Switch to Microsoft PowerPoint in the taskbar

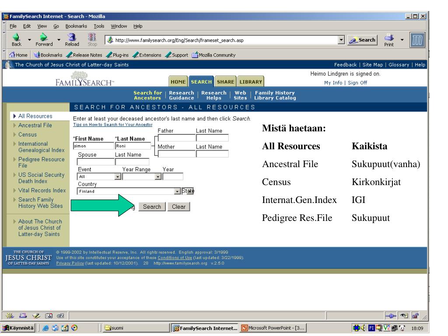[273, 328]
